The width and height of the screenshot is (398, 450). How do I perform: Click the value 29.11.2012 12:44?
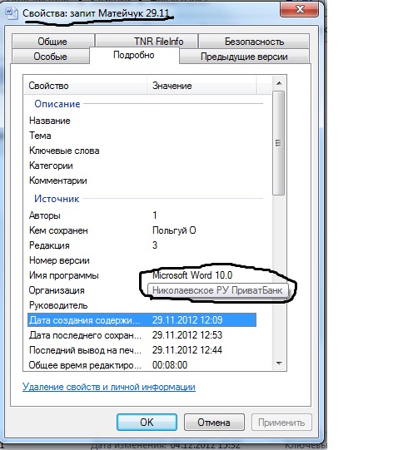click(x=187, y=350)
